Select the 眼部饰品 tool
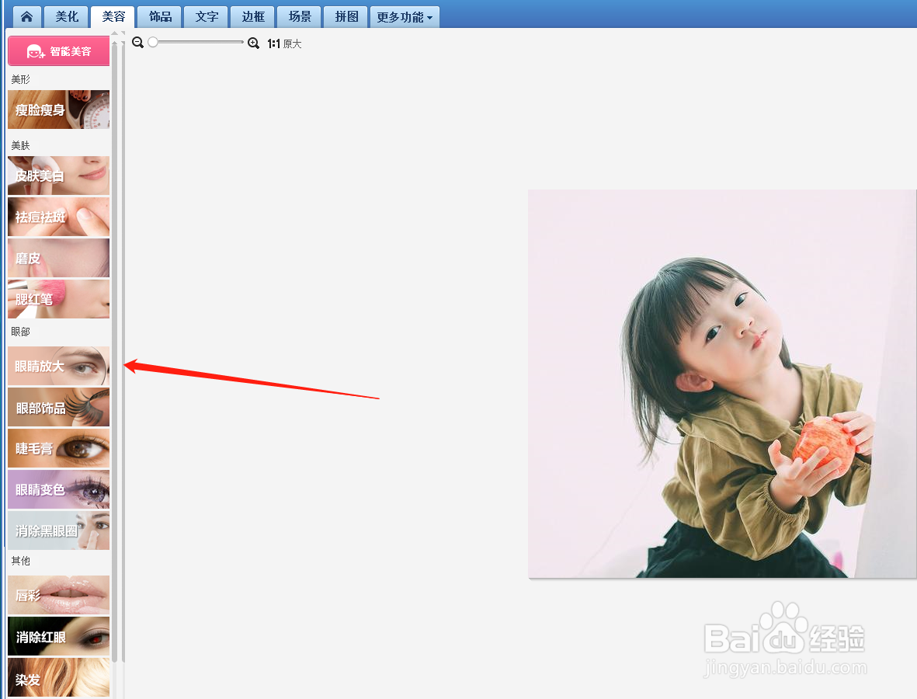This screenshot has width=917, height=699. (58, 407)
